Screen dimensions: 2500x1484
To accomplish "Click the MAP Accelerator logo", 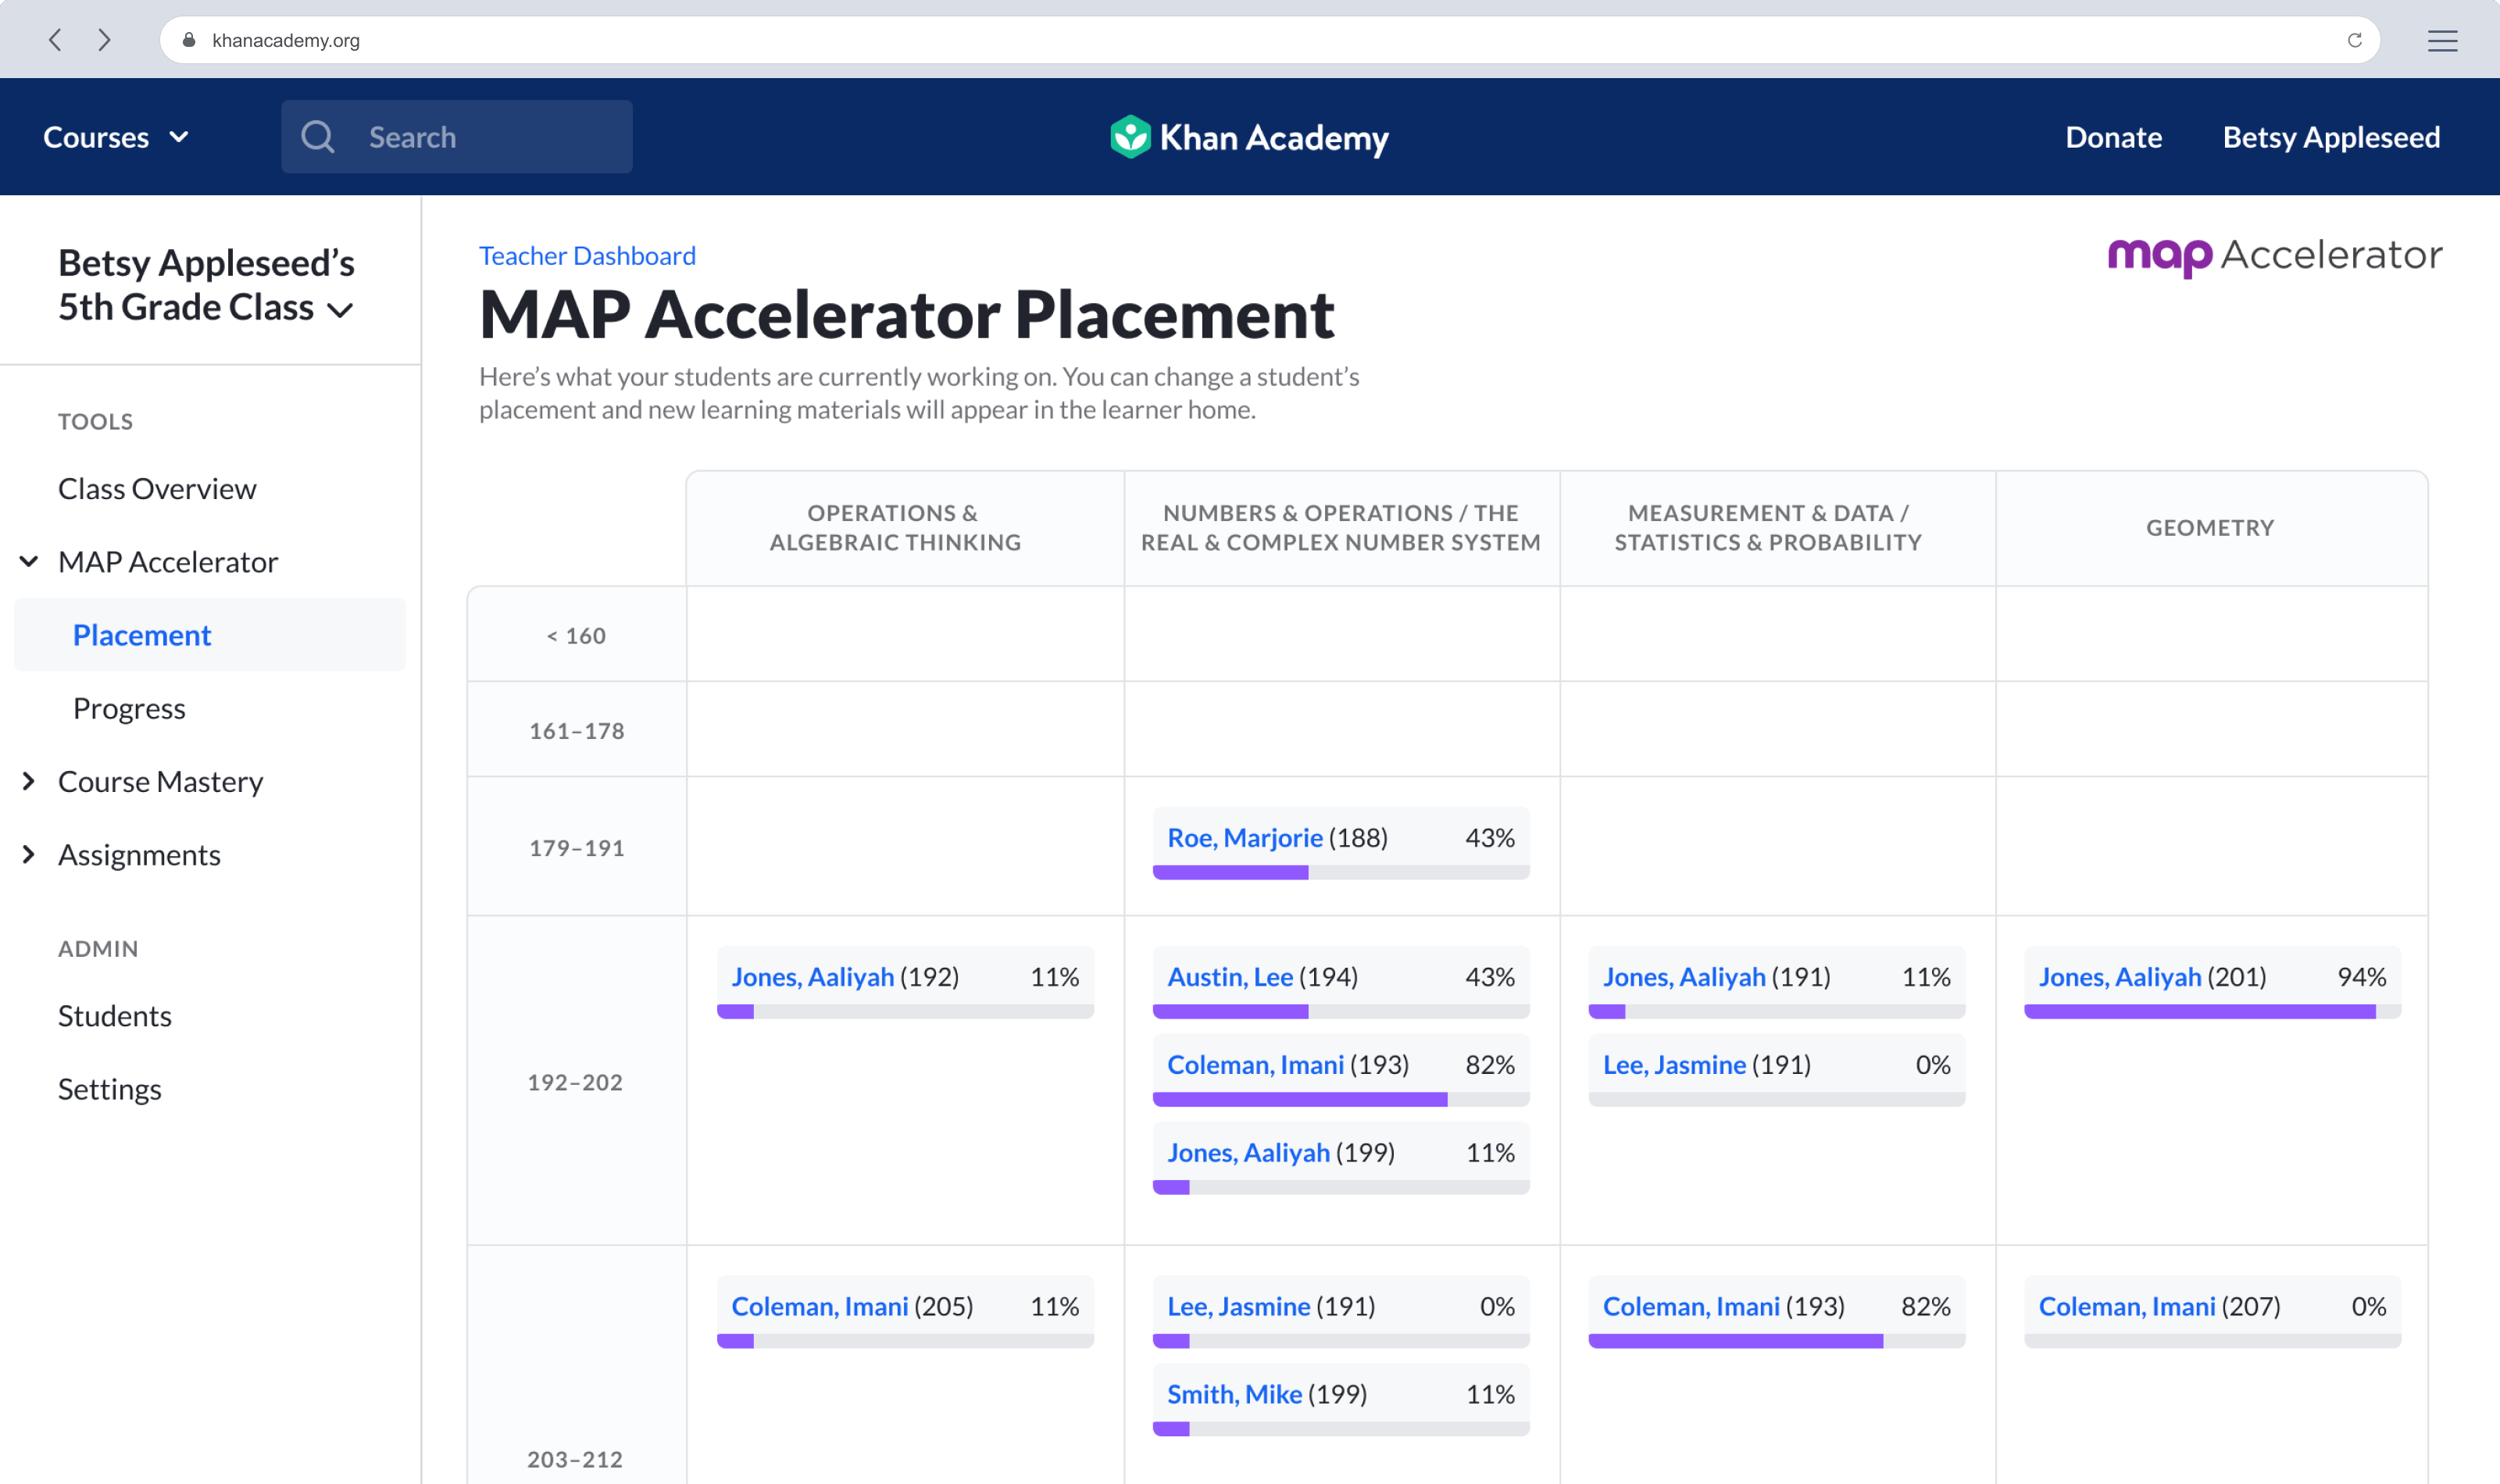I will click(x=2274, y=256).
